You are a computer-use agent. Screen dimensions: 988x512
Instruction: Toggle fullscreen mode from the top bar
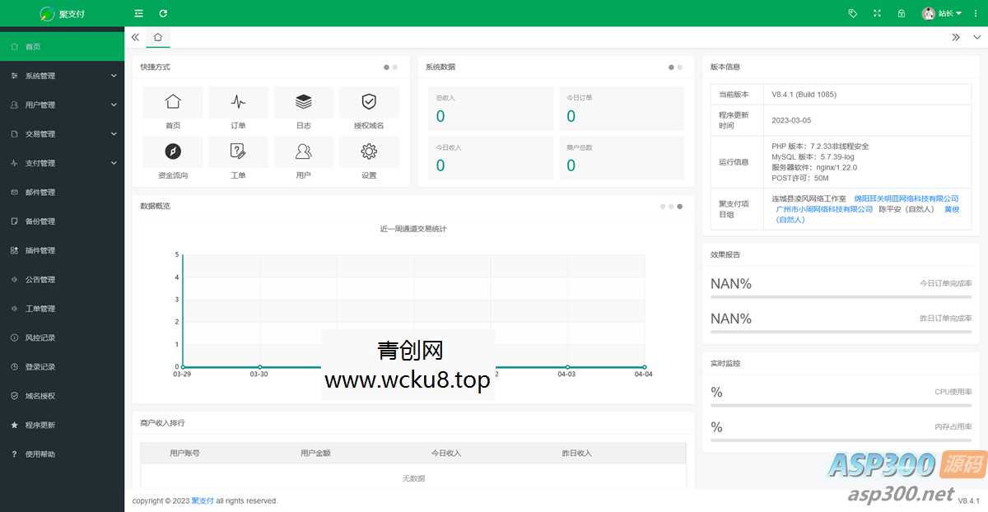tap(877, 12)
